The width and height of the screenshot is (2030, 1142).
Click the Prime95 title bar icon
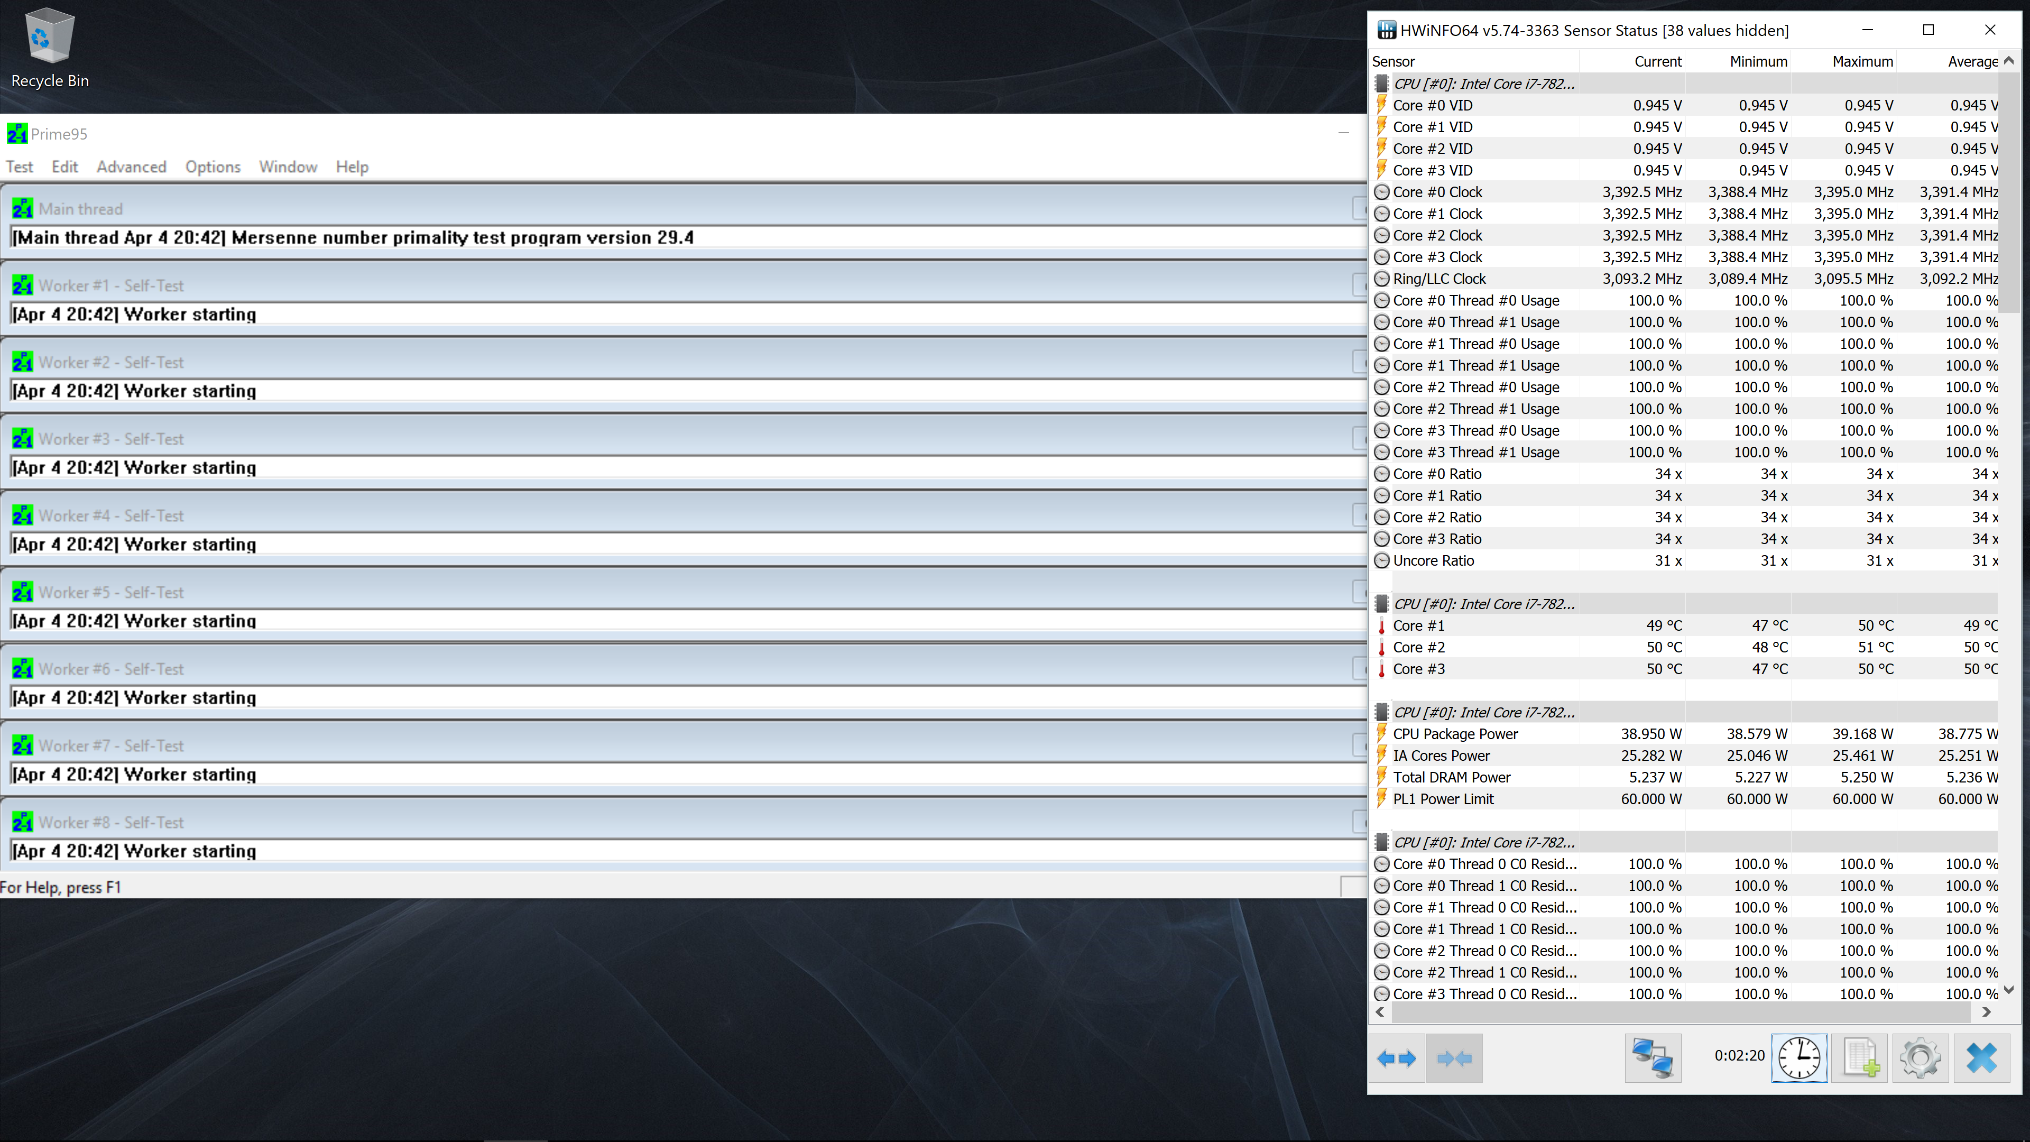point(17,134)
